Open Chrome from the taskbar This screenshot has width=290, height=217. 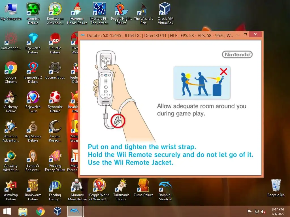(x=40, y=211)
